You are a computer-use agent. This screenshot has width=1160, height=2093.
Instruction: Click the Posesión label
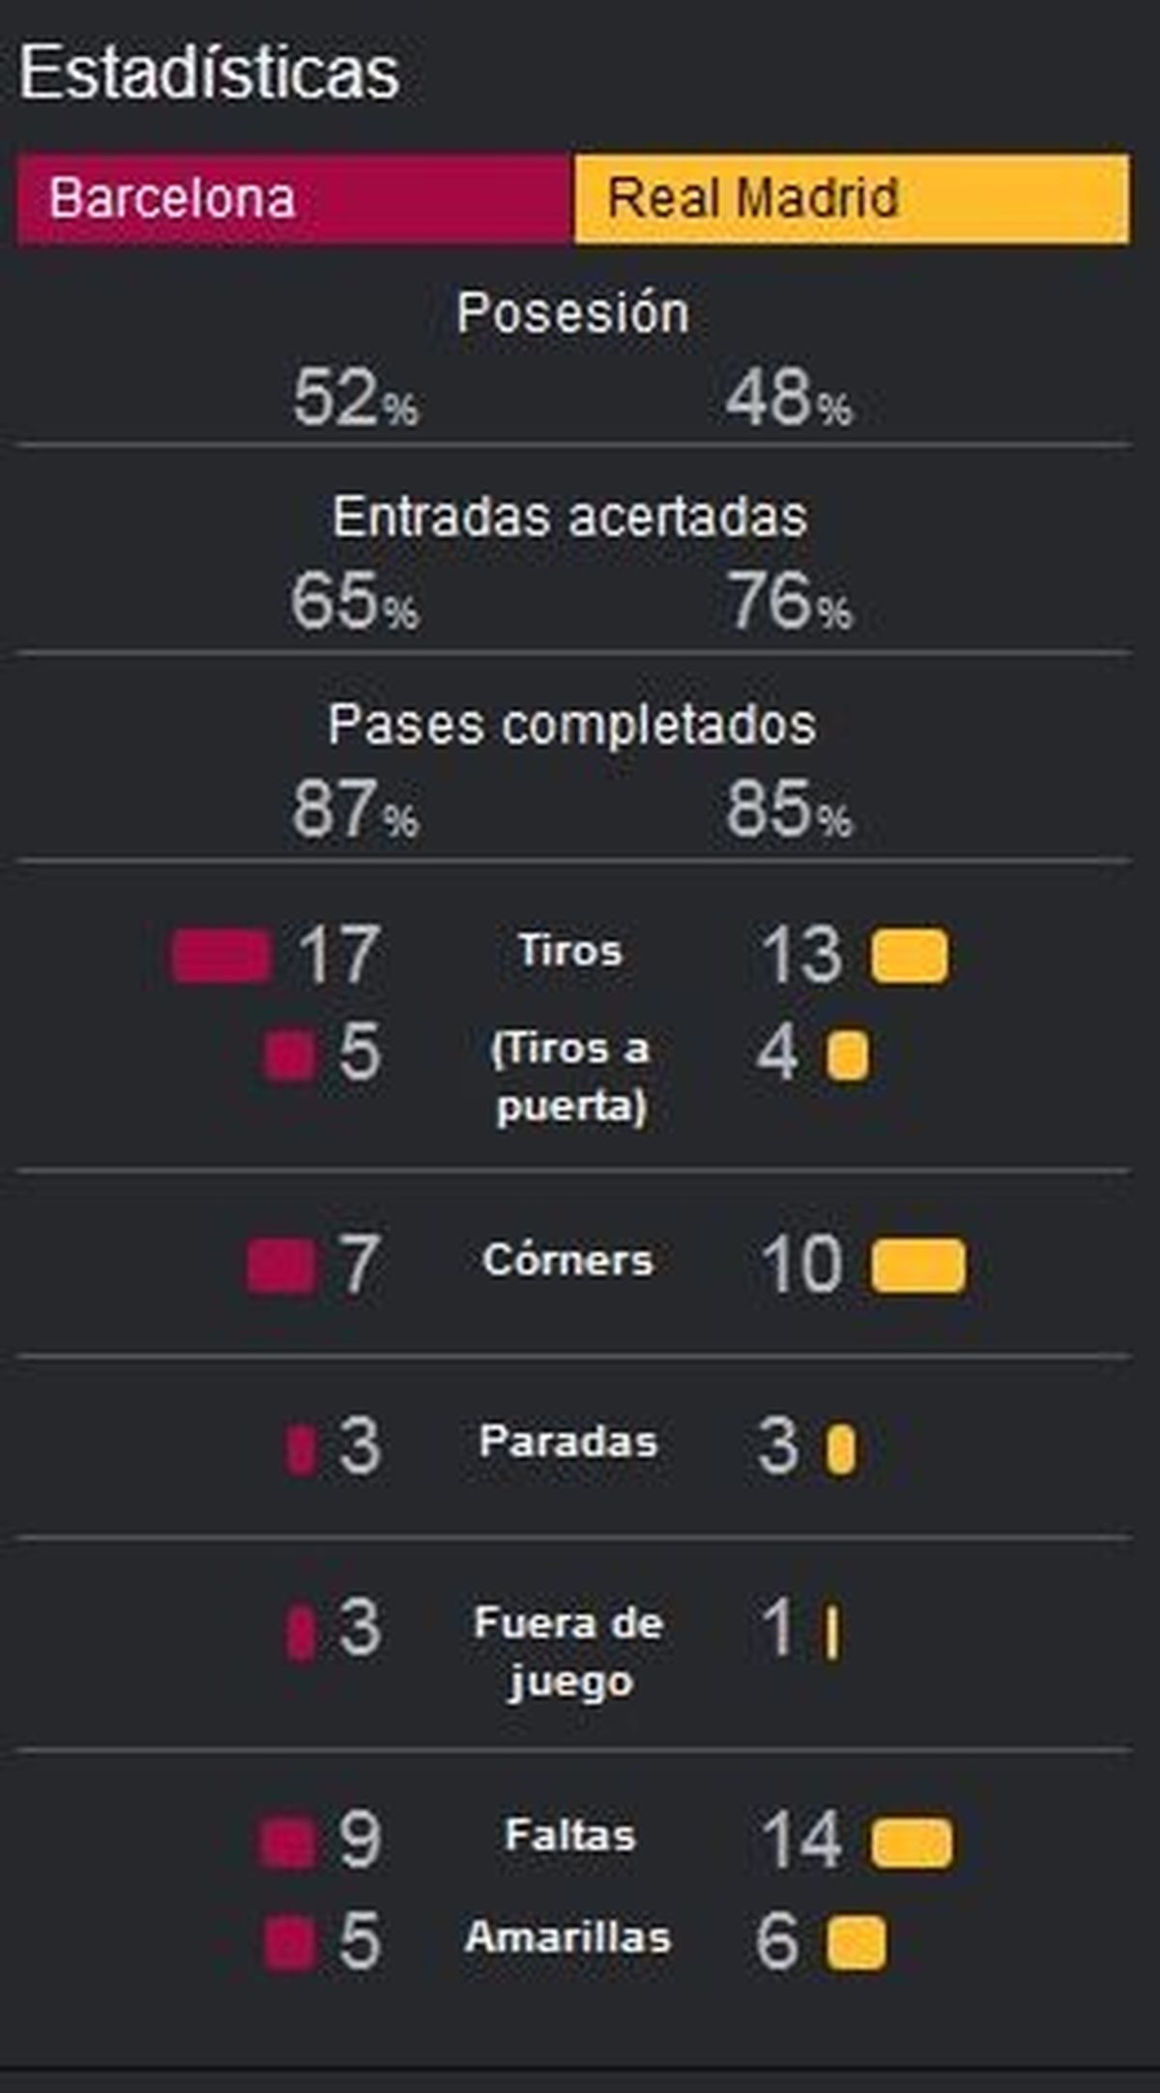(x=573, y=313)
